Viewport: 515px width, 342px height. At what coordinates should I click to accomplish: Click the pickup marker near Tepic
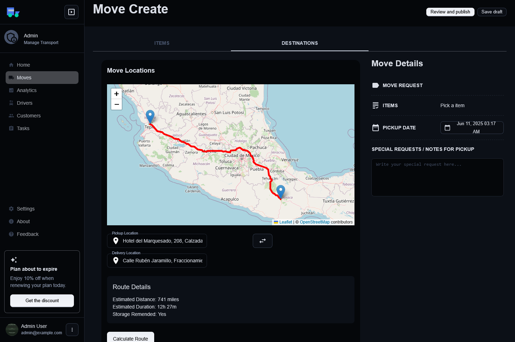click(x=150, y=117)
